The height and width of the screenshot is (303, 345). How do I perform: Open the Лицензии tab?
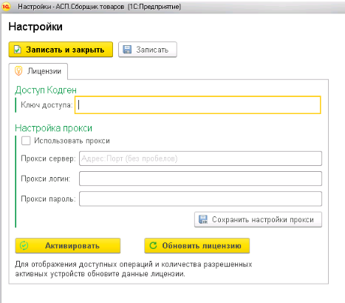tap(38, 71)
